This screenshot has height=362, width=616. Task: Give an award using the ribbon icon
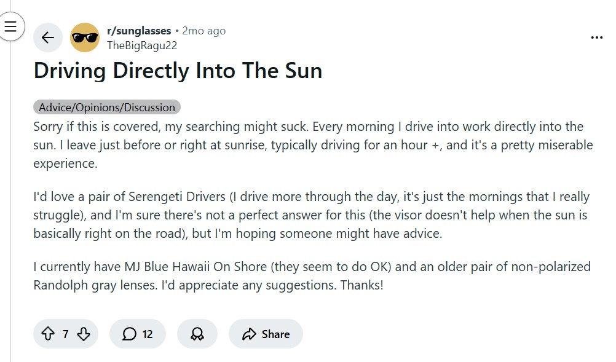[197, 334]
